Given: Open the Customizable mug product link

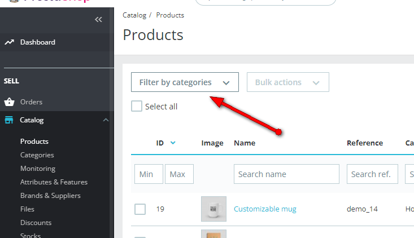Looking at the screenshot, I should [x=265, y=209].
